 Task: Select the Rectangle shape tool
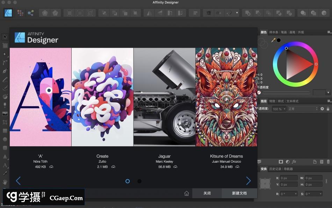(x=5, y=131)
